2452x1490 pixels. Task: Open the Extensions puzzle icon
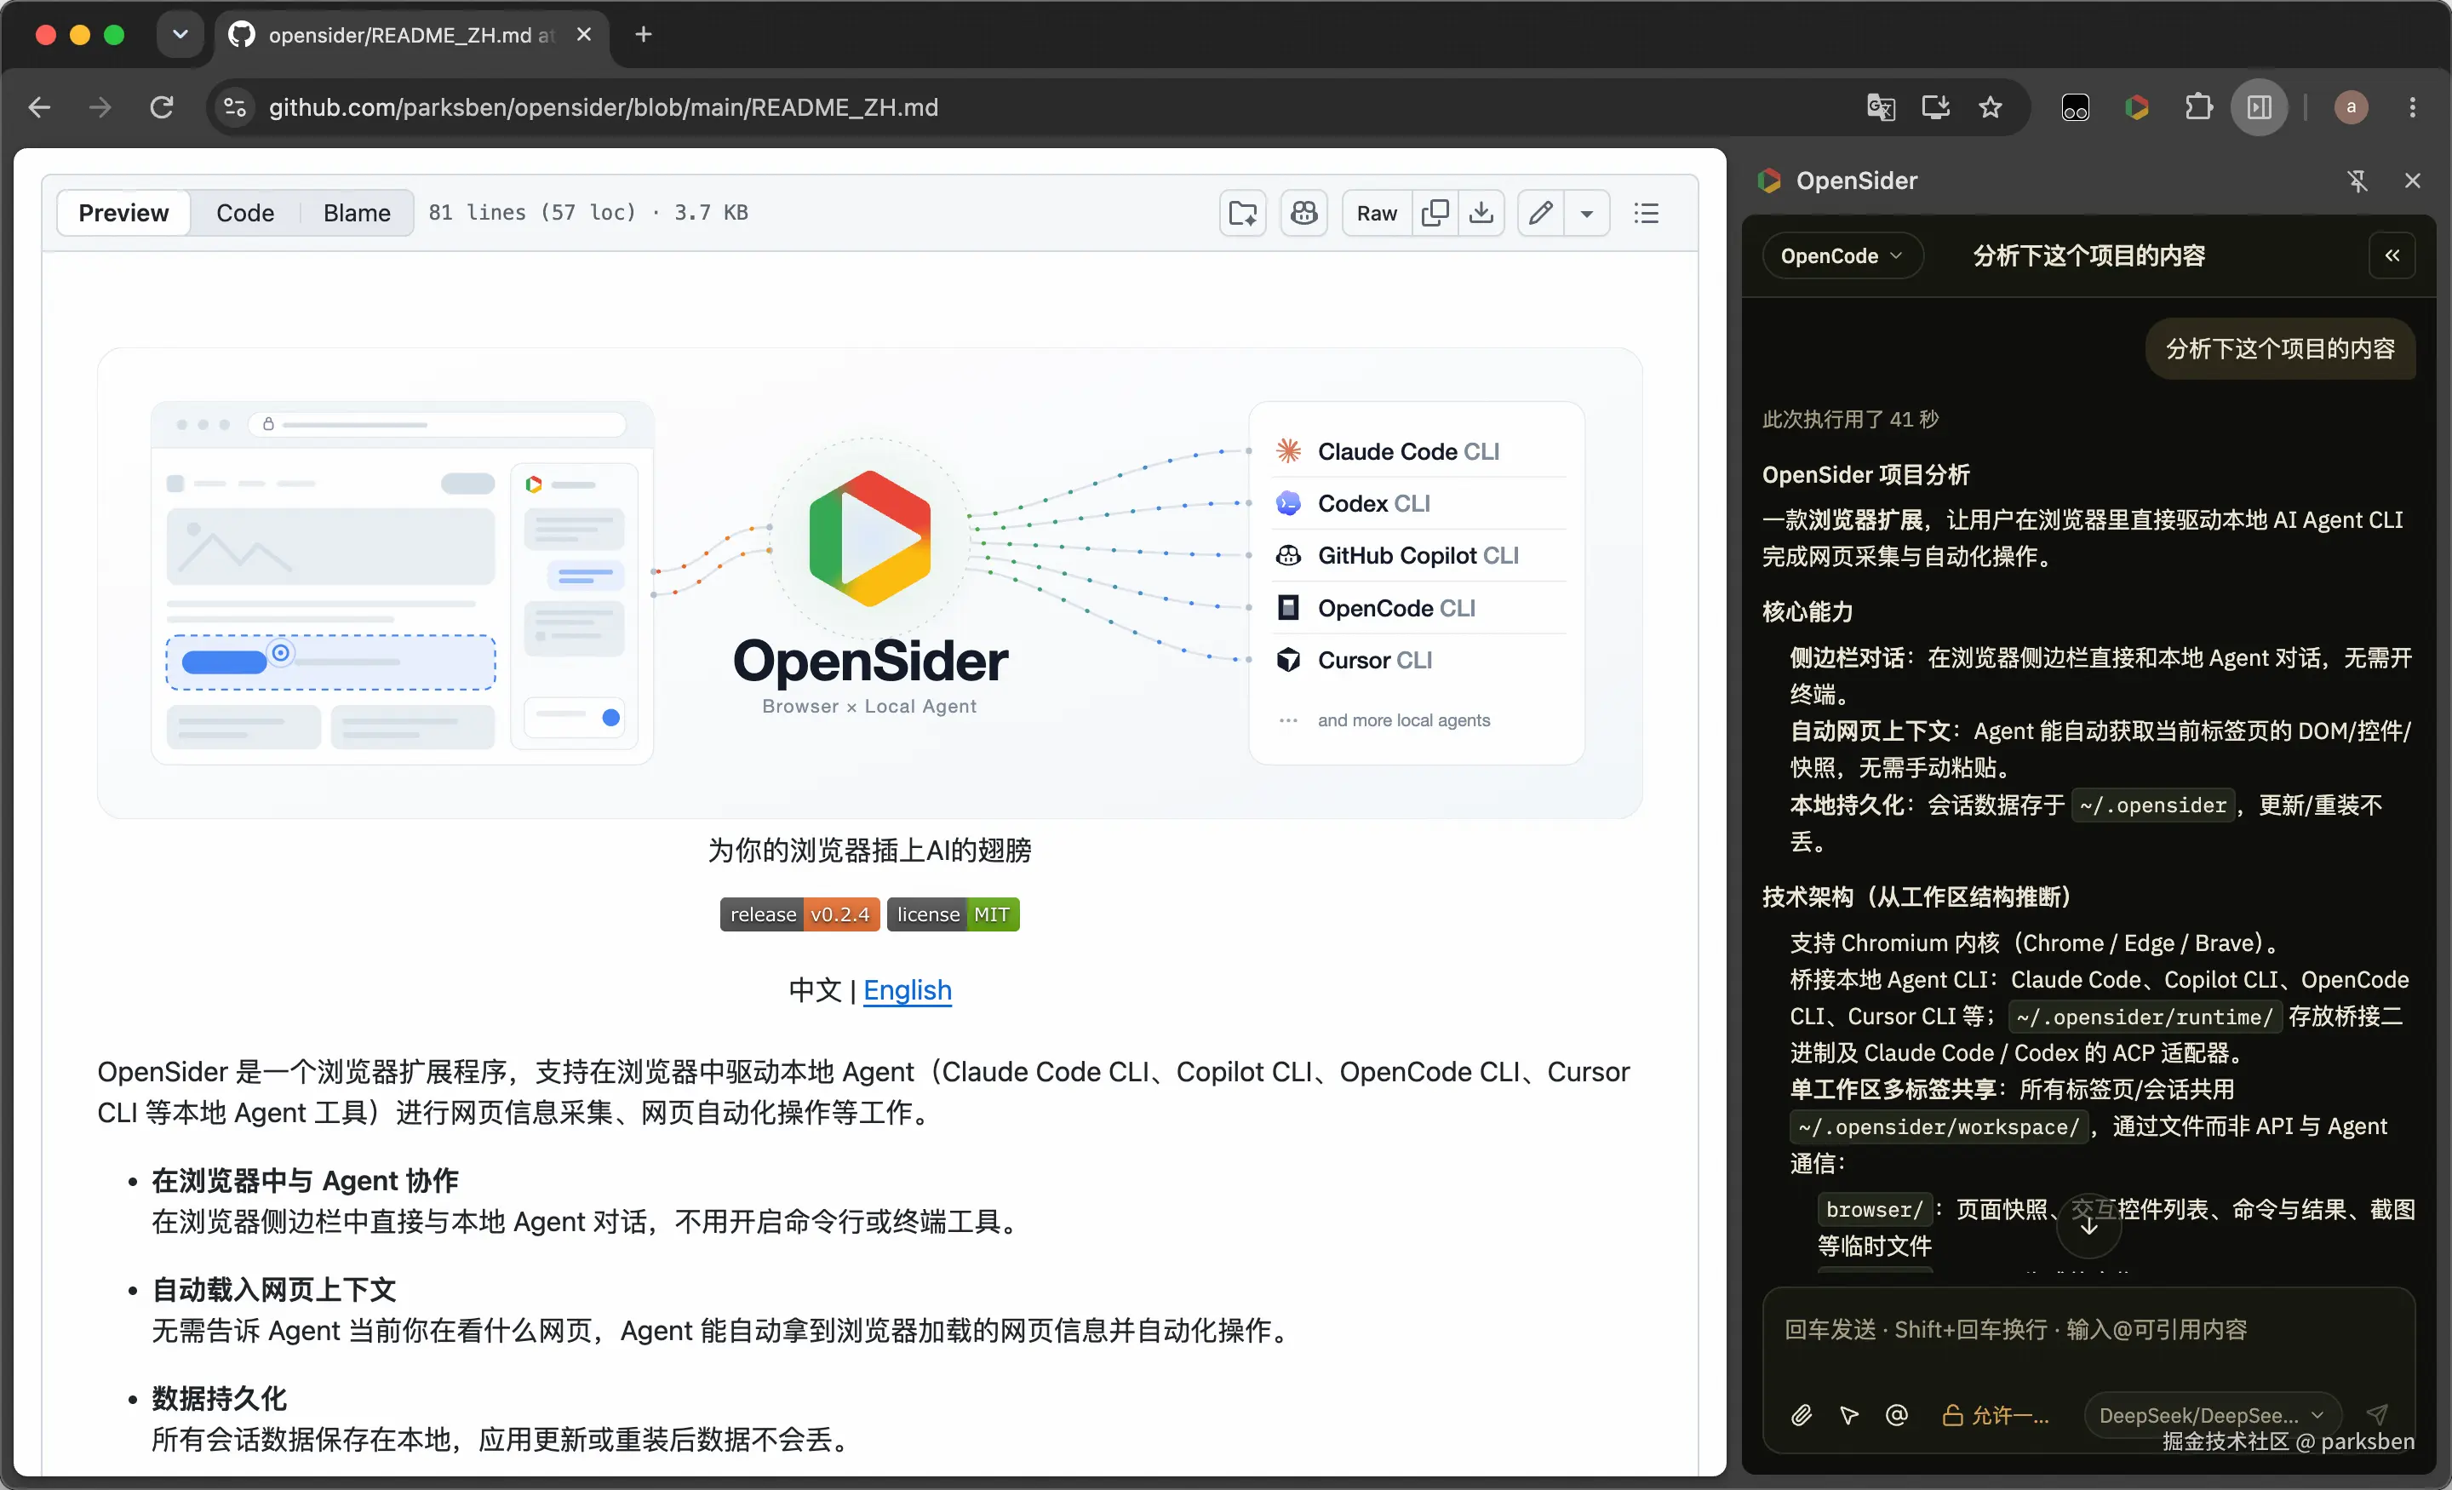2198,107
